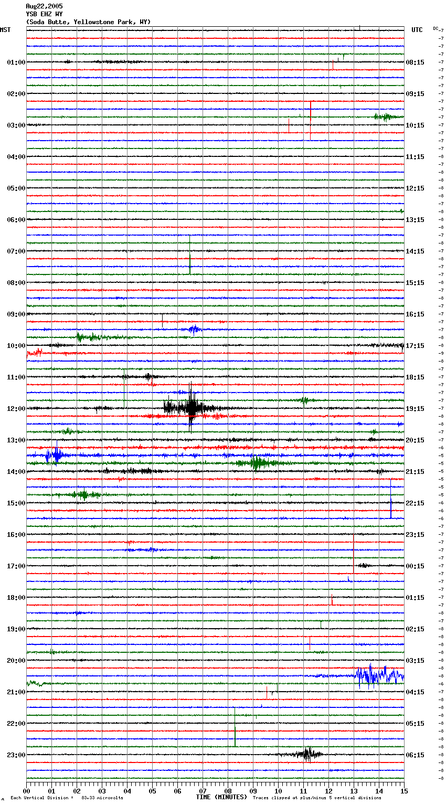
Task: Click the '00:15' UTC time label
Action: [415, 566]
